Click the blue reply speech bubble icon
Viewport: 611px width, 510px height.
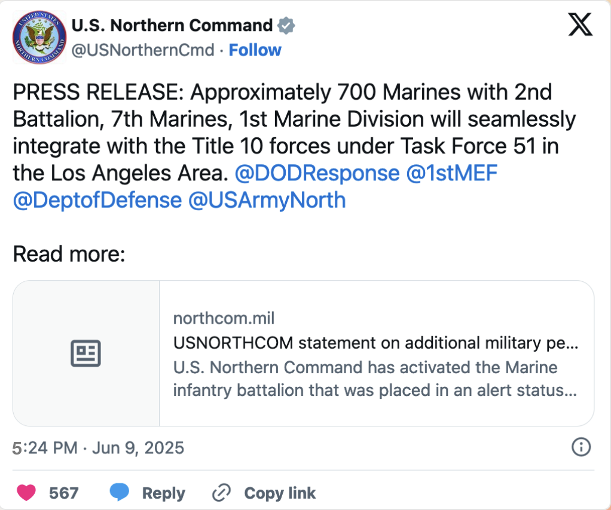tap(119, 492)
